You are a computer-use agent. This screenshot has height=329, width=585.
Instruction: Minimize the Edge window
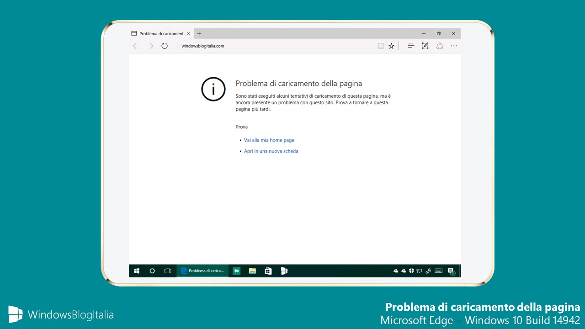424,33
